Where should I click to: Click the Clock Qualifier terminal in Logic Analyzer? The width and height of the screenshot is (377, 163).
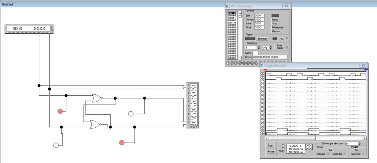click(x=345, y=154)
